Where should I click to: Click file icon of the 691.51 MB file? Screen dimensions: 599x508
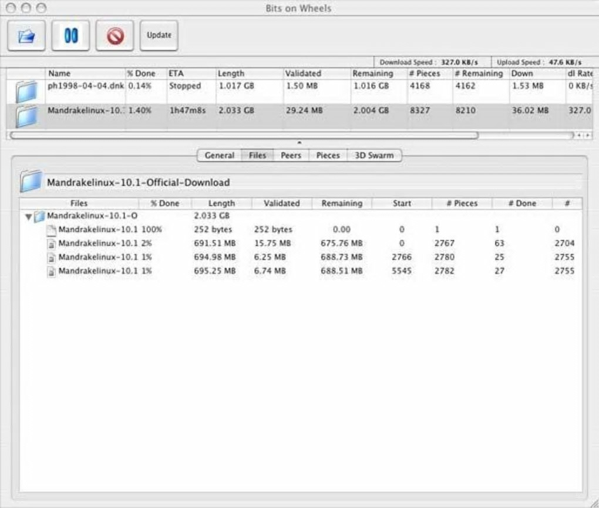pos(52,243)
